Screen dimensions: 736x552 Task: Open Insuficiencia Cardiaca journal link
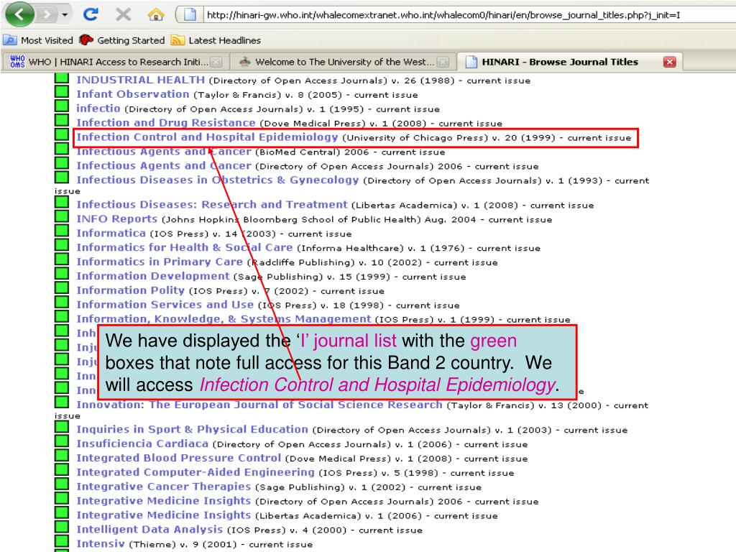tap(142, 443)
